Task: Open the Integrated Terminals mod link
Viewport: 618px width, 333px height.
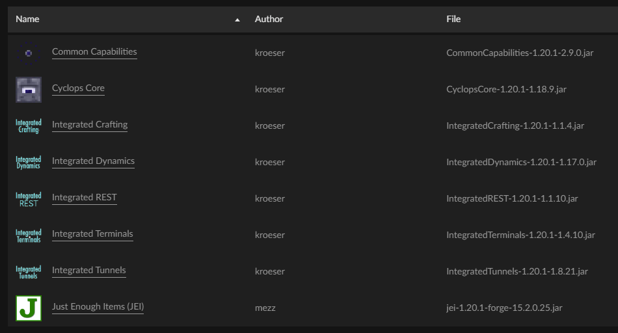Action: tap(92, 234)
